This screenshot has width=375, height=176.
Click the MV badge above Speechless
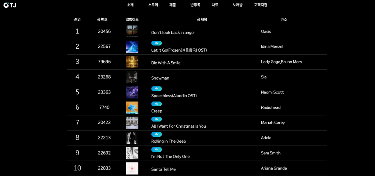point(157,89)
